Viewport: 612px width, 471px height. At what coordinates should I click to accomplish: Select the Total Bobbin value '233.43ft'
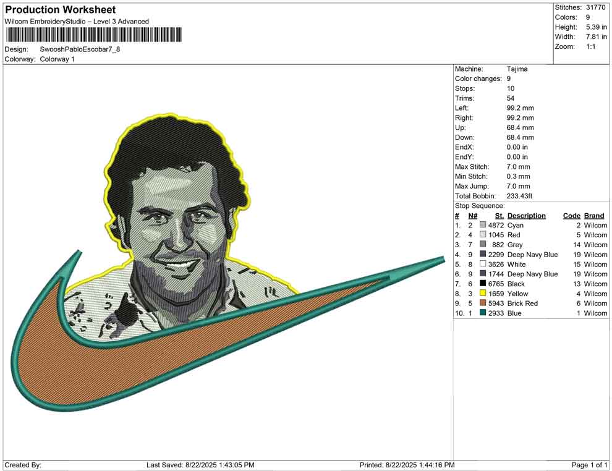point(519,196)
